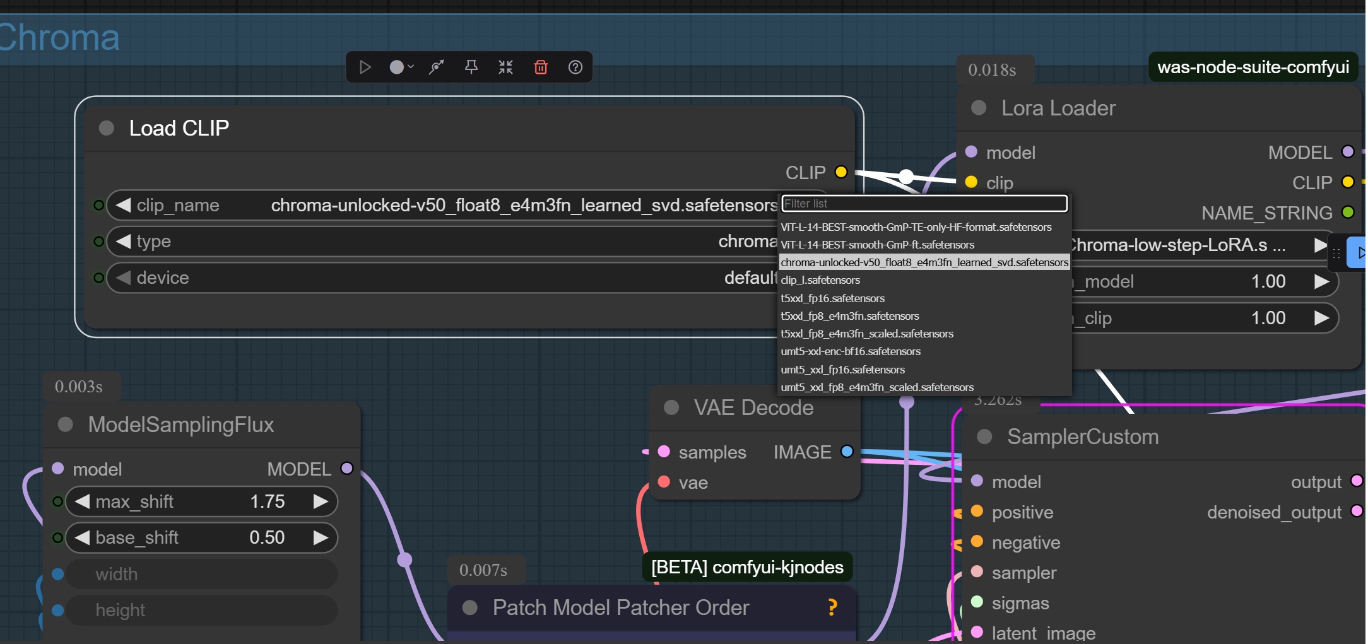Viewport: 1368px width, 644px height.
Task: Toggle the collapse dot on the Lora Loader node
Action: (x=979, y=108)
